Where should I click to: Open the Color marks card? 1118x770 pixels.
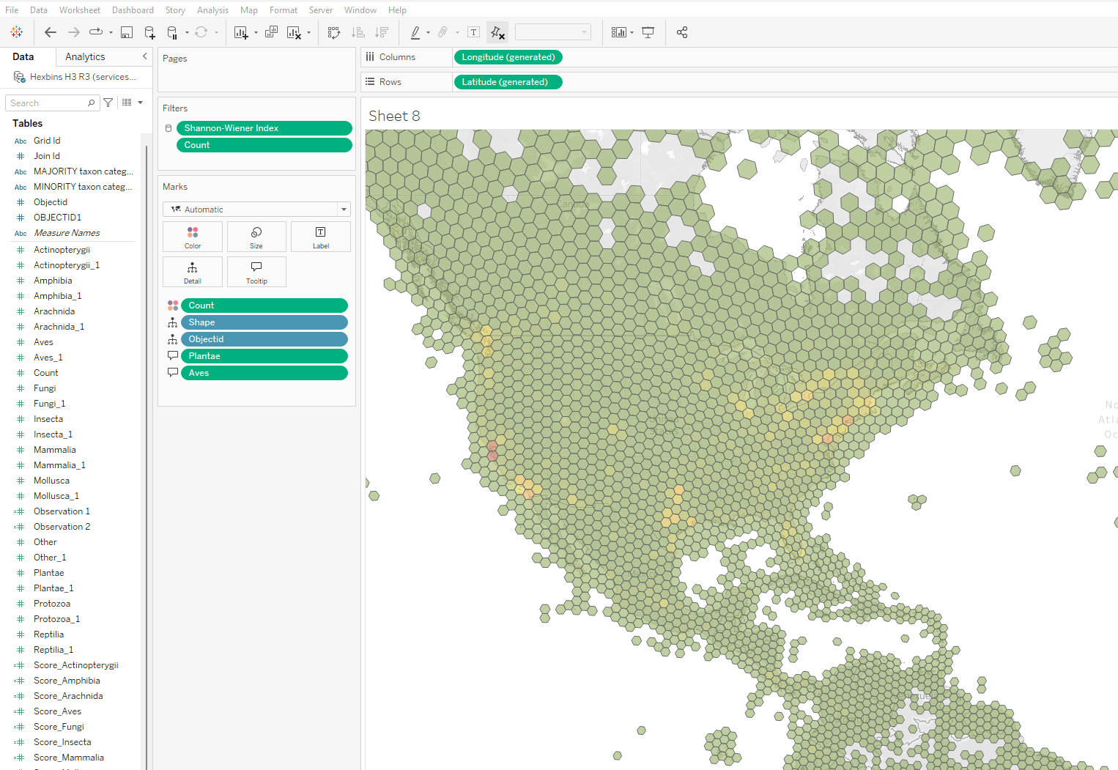[x=193, y=237]
